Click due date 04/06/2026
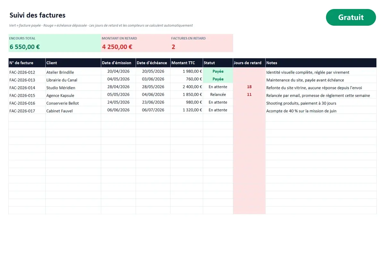Image resolution: width=385 pixels, height=257 pixels. click(153, 95)
